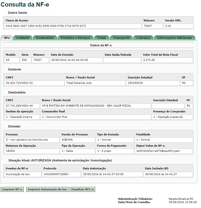201x208 pixels.
Task: Click the Modelo value 65
Action: [12, 60]
